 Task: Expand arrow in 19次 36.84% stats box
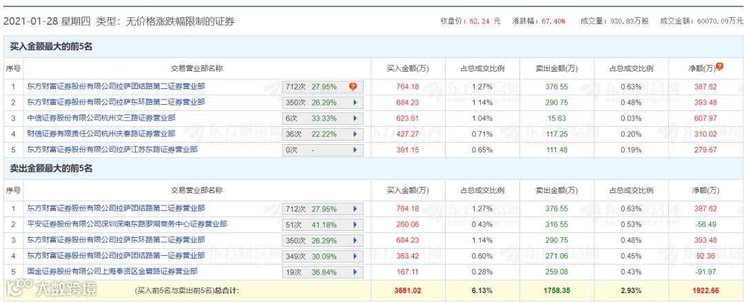coord(355,272)
